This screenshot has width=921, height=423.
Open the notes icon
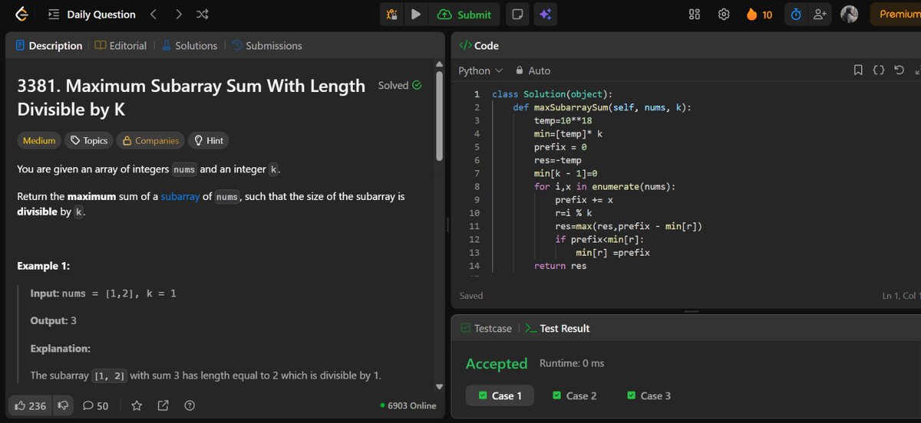point(518,14)
